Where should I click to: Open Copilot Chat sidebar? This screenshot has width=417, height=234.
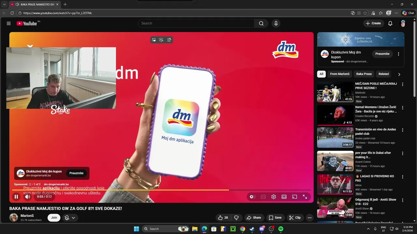pyautogui.click(x=408, y=13)
